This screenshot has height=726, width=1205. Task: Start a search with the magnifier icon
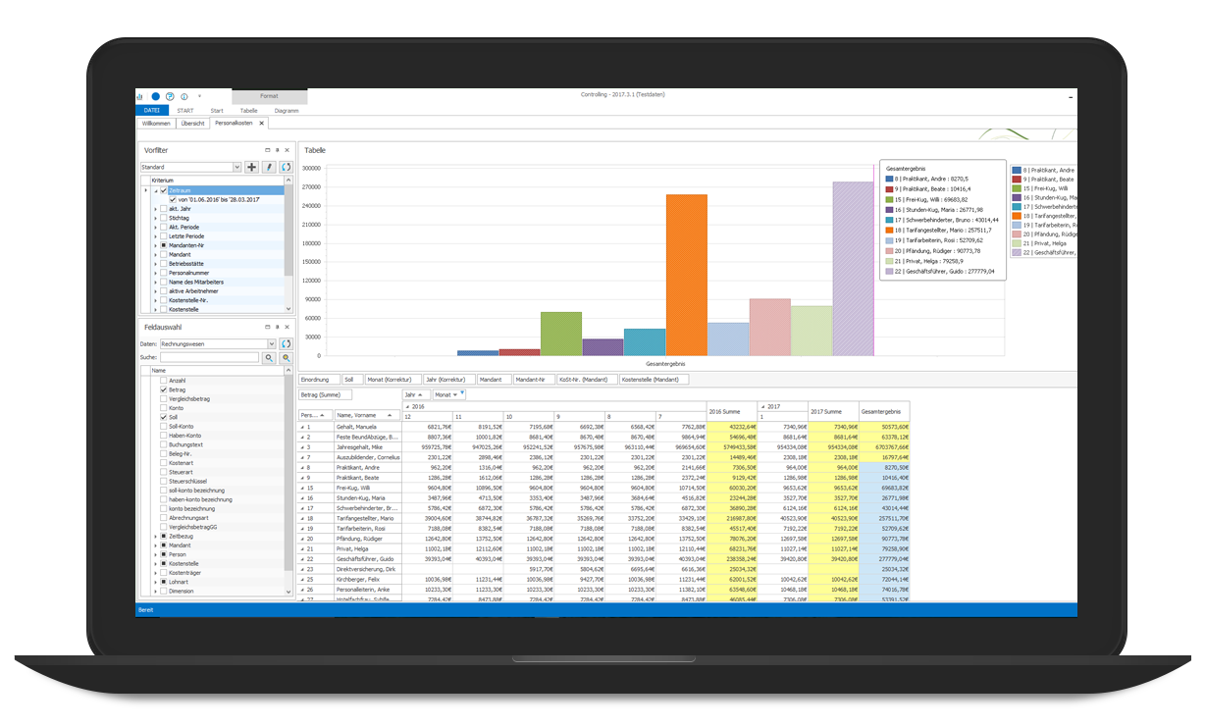[269, 357]
